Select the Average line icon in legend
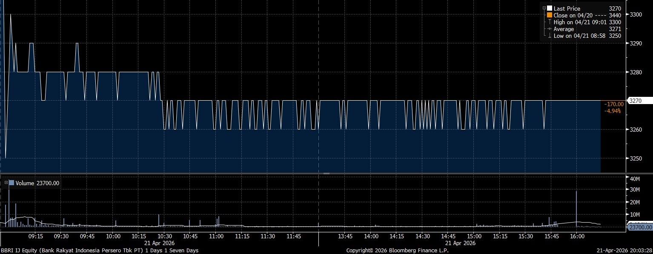This screenshot has width=653, height=254. pos(550,29)
